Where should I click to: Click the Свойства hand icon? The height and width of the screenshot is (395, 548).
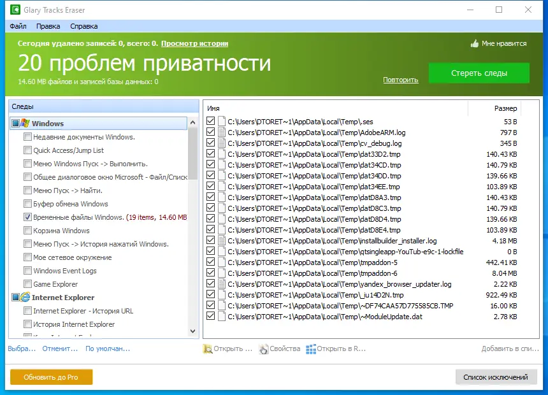point(264,348)
